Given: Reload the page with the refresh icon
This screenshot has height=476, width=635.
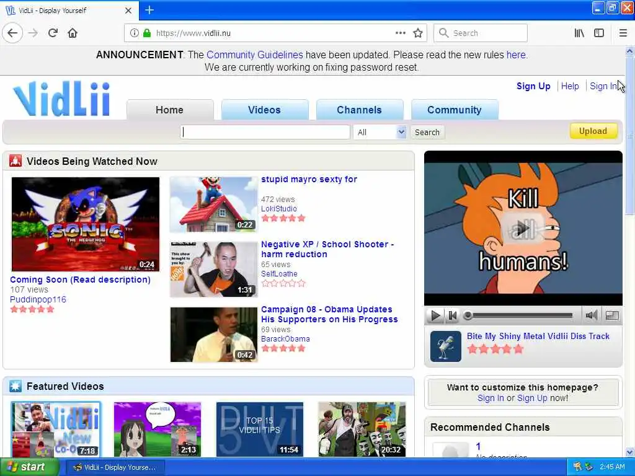Looking at the screenshot, I should (53, 33).
